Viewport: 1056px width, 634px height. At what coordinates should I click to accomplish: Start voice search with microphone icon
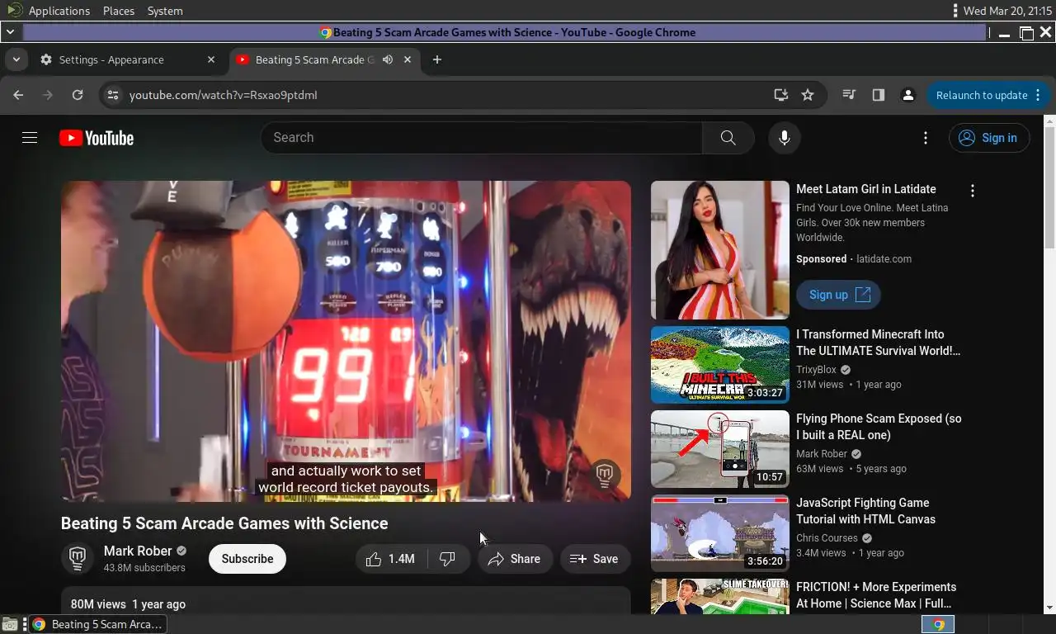pos(785,138)
